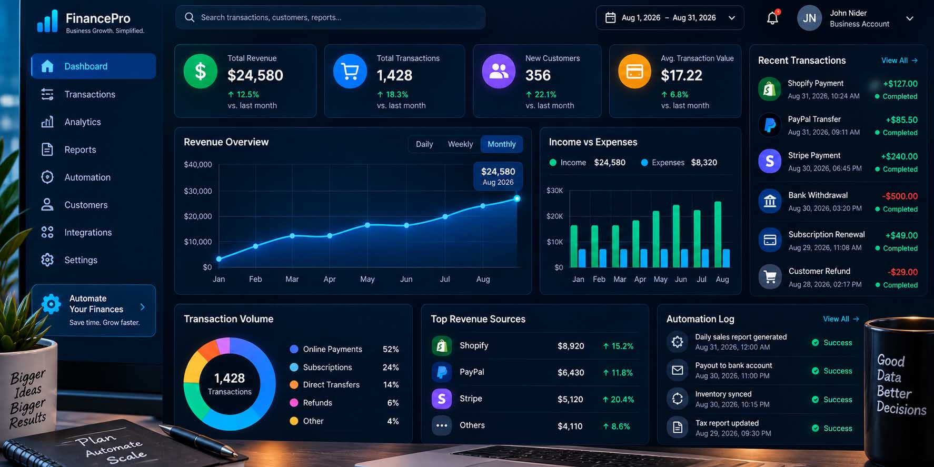This screenshot has height=467, width=934.
Task: Click the Direct Transfers legend dot
Action: 294,385
